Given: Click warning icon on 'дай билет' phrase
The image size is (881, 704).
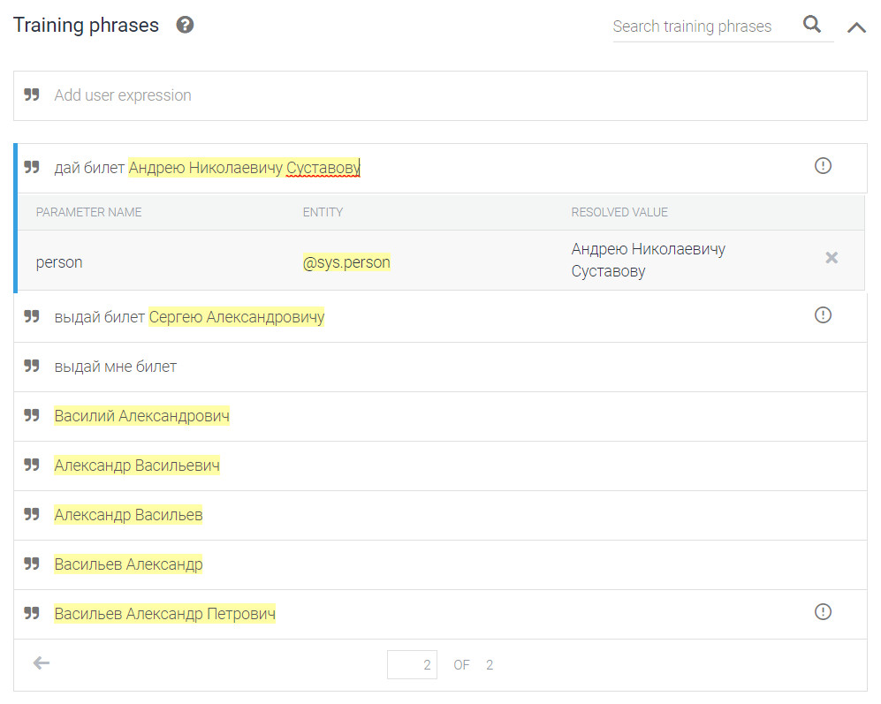Looking at the screenshot, I should pyautogui.click(x=823, y=166).
